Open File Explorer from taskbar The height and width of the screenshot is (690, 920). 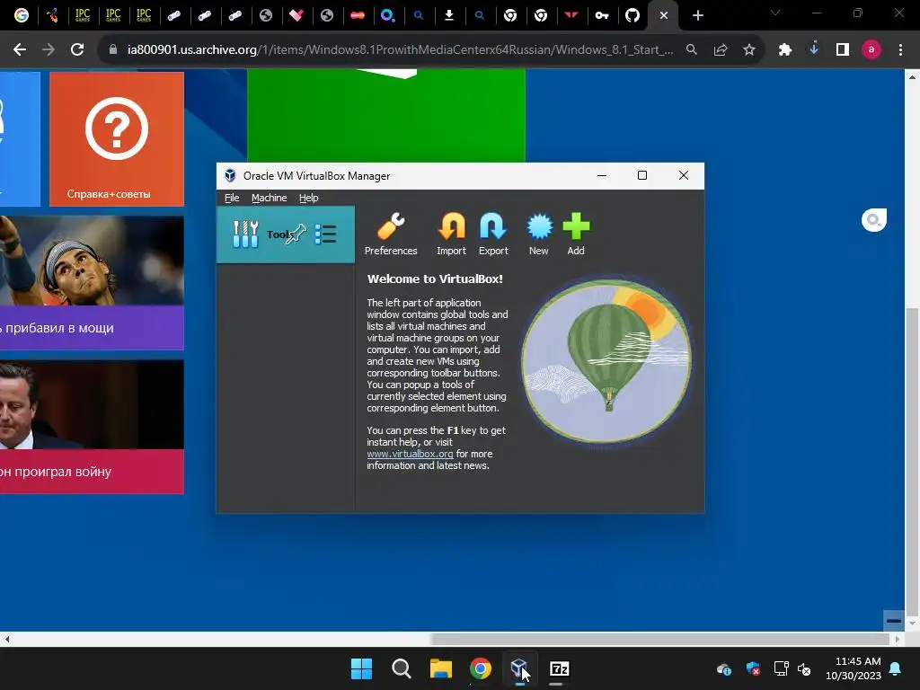pyautogui.click(x=440, y=668)
